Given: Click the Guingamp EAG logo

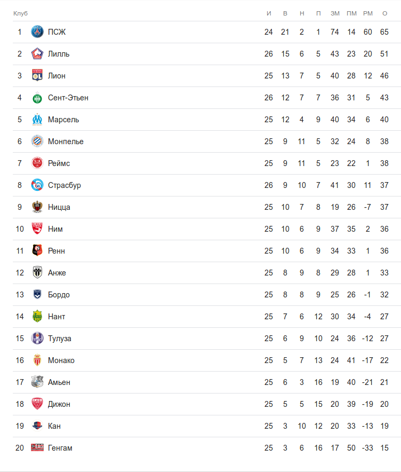Looking at the screenshot, I should (37, 448).
